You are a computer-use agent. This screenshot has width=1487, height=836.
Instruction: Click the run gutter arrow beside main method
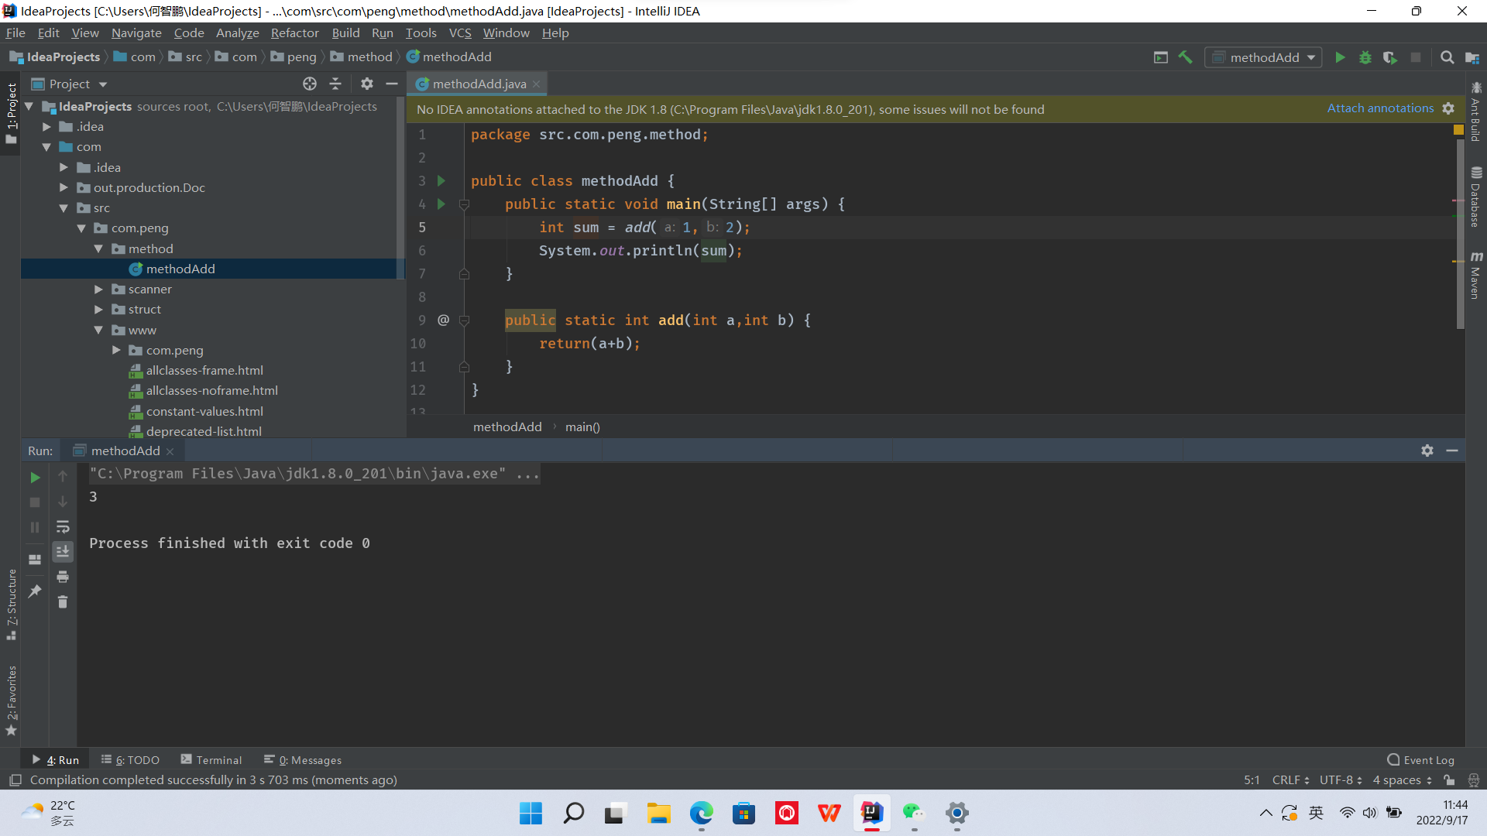point(441,204)
